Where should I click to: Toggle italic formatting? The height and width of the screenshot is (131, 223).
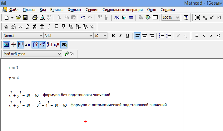click(120, 36)
